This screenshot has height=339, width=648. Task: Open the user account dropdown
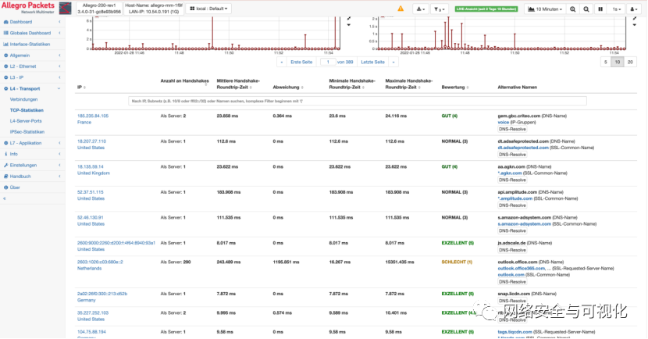(x=633, y=9)
